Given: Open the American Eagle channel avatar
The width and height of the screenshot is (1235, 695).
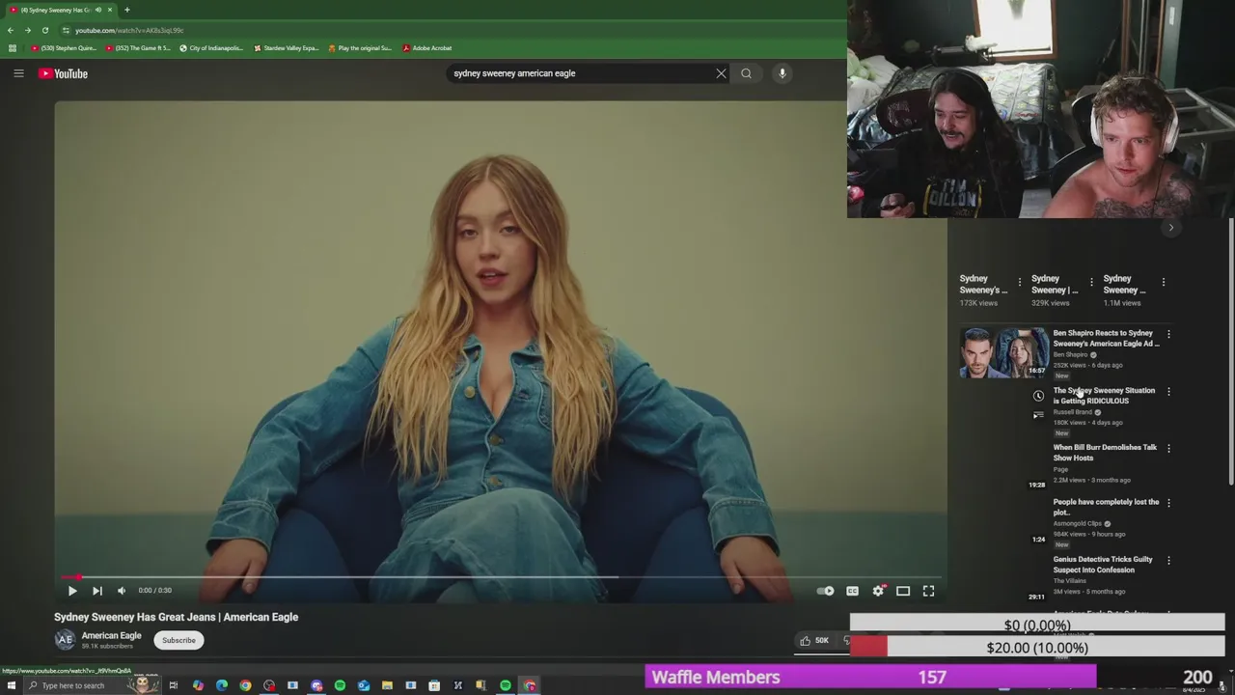Looking at the screenshot, I should pyautogui.click(x=65, y=639).
